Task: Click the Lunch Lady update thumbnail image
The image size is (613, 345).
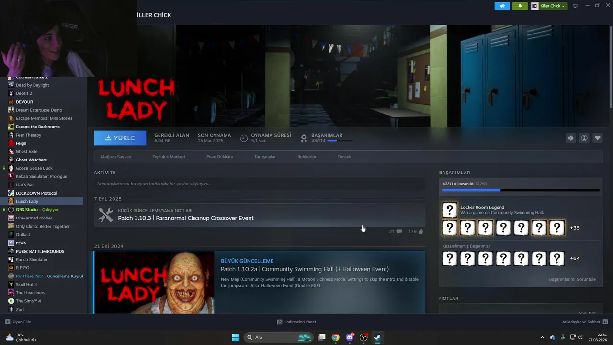Action: click(154, 282)
